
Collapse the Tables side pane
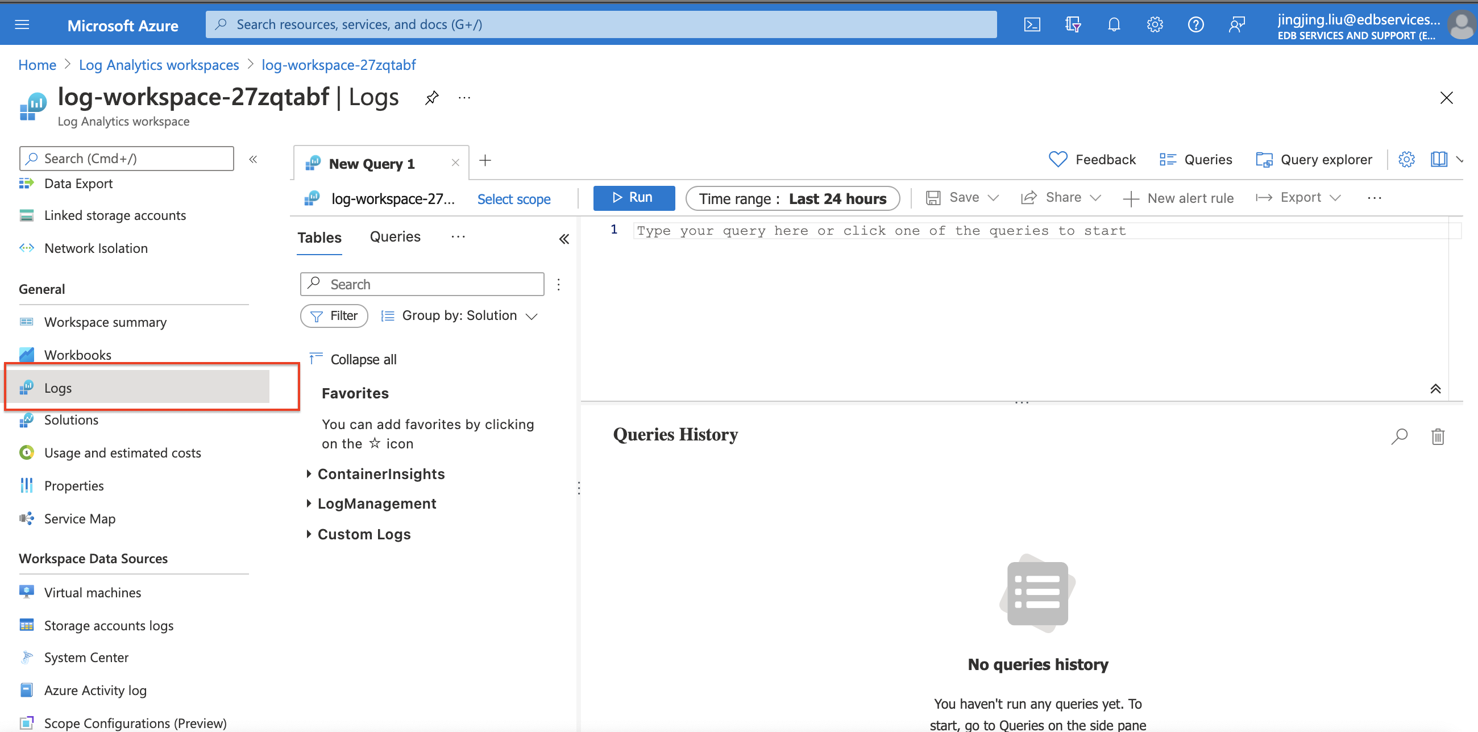(564, 239)
